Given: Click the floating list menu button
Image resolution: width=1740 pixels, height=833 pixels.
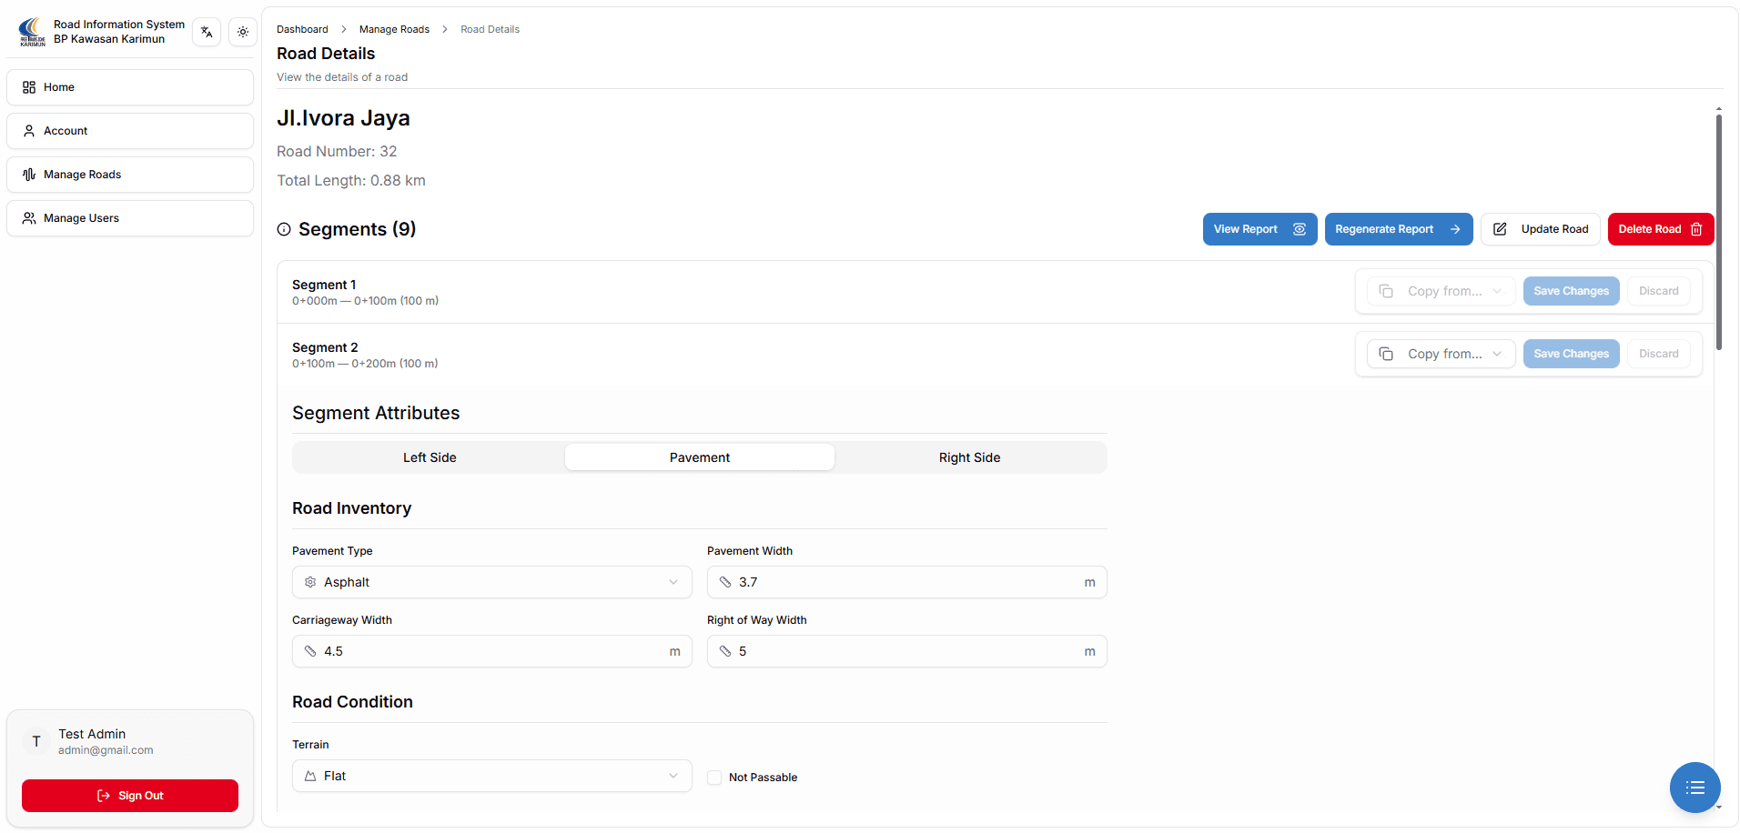Looking at the screenshot, I should 1694,788.
